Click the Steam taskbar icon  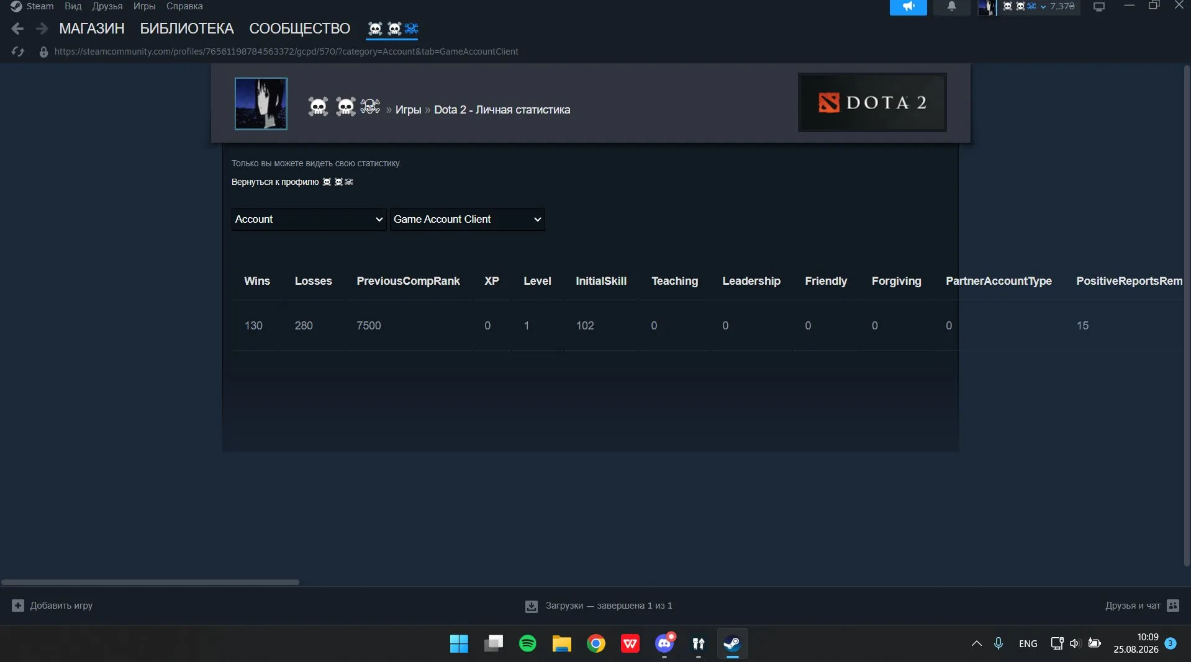click(733, 643)
